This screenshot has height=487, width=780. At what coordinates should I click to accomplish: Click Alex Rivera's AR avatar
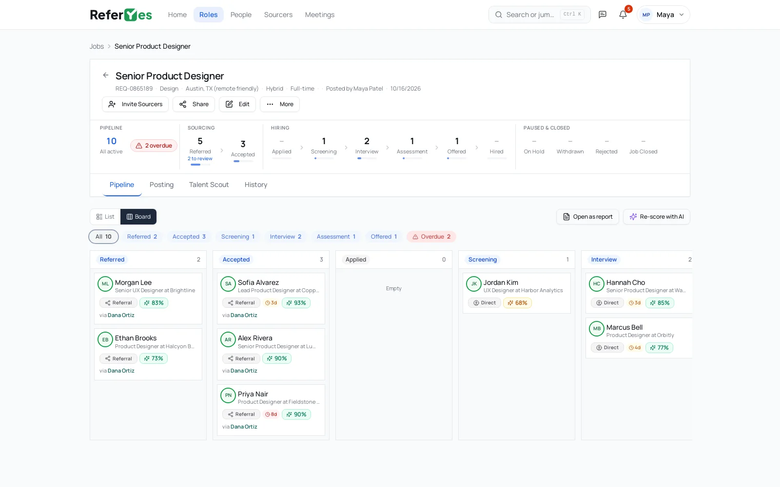point(228,339)
